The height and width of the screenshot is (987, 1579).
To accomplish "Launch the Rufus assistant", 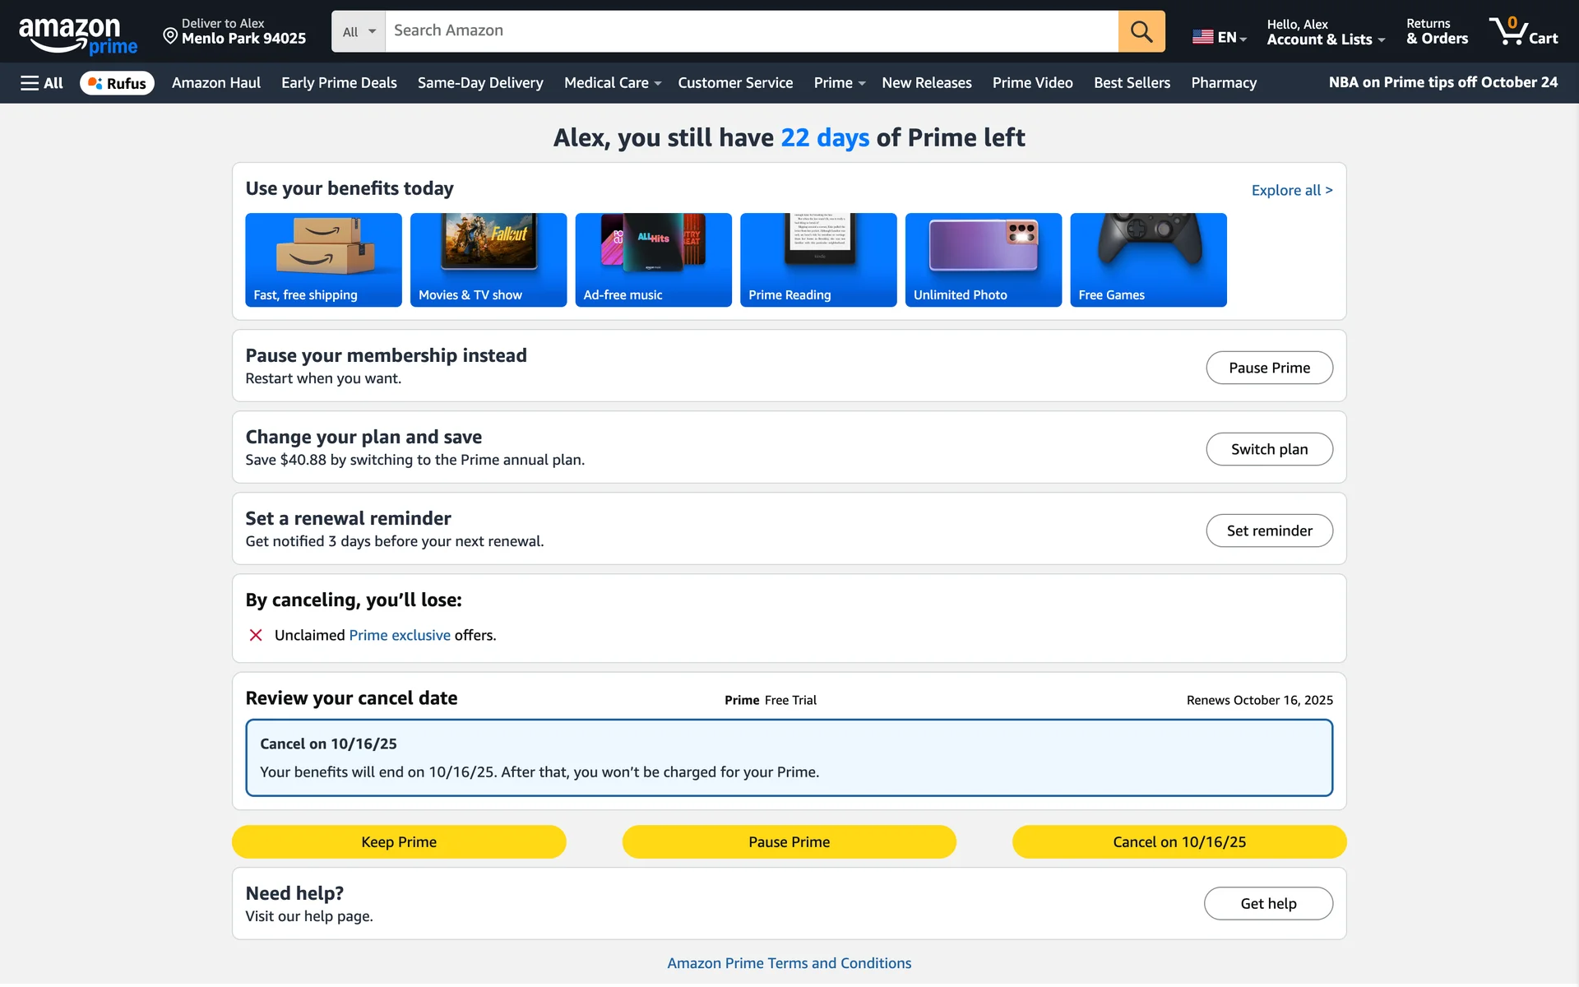I will coord(117,83).
